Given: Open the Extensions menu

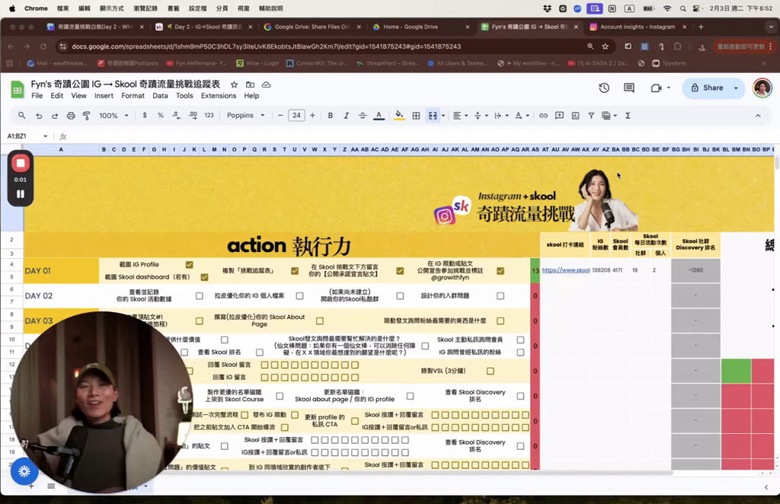Looking at the screenshot, I should tap(219, 95).
